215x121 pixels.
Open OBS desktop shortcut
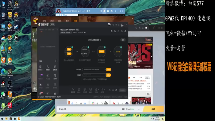[x=10, y=84]
